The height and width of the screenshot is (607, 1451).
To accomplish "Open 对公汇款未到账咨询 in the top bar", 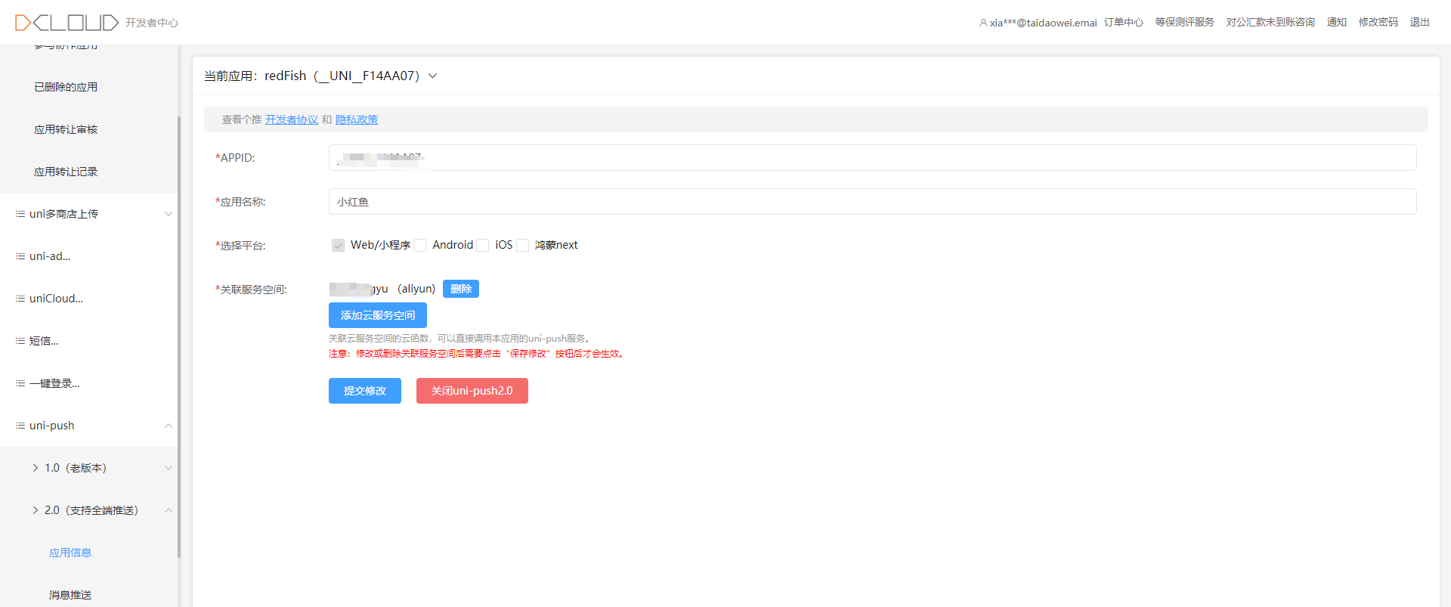I will [1270, 23].
